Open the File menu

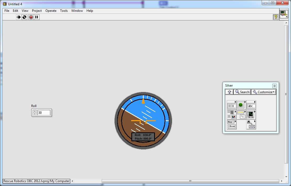pos(7,11)
